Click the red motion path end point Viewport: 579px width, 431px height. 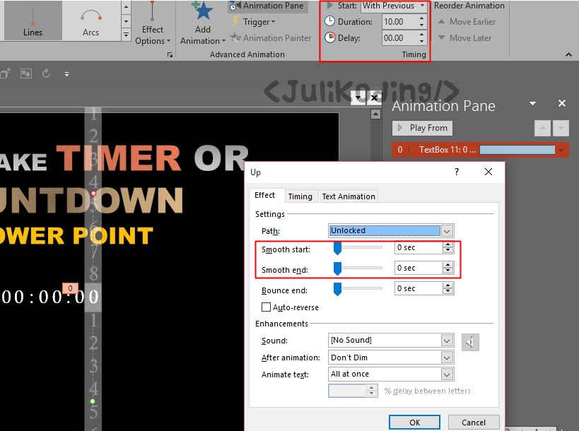93,194
